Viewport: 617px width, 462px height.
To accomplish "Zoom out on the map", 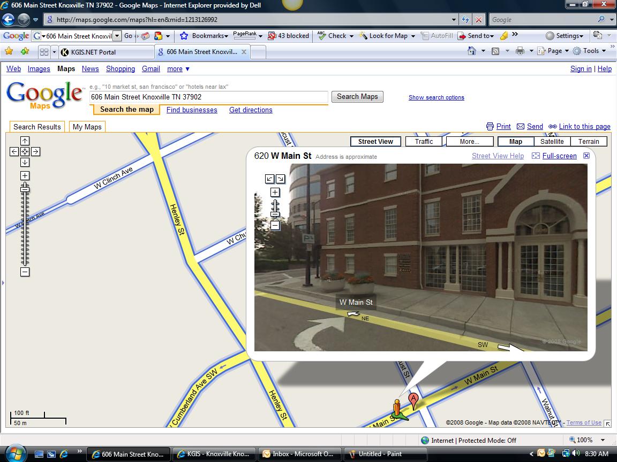I will pos(25,272).
